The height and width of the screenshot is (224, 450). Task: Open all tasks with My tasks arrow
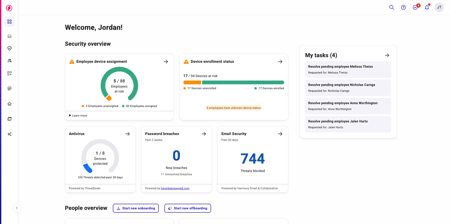pos(387,55)
